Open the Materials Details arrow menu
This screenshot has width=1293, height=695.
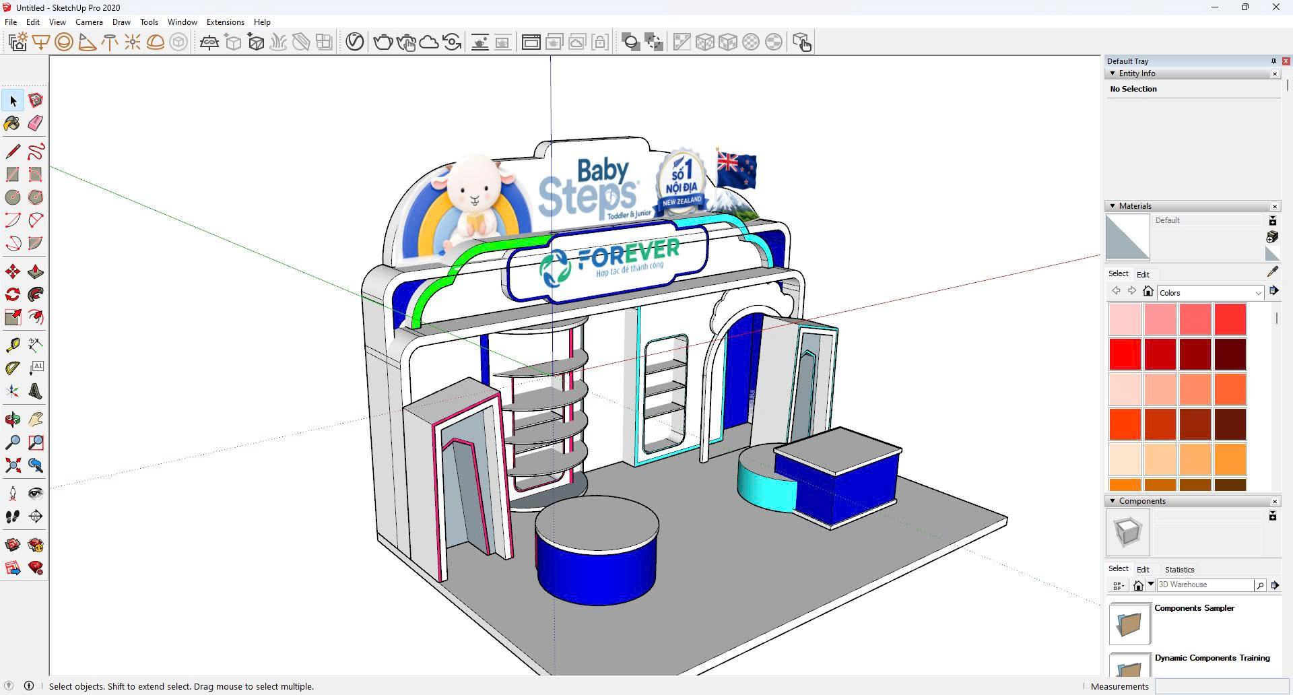[x=1273, y=291]
